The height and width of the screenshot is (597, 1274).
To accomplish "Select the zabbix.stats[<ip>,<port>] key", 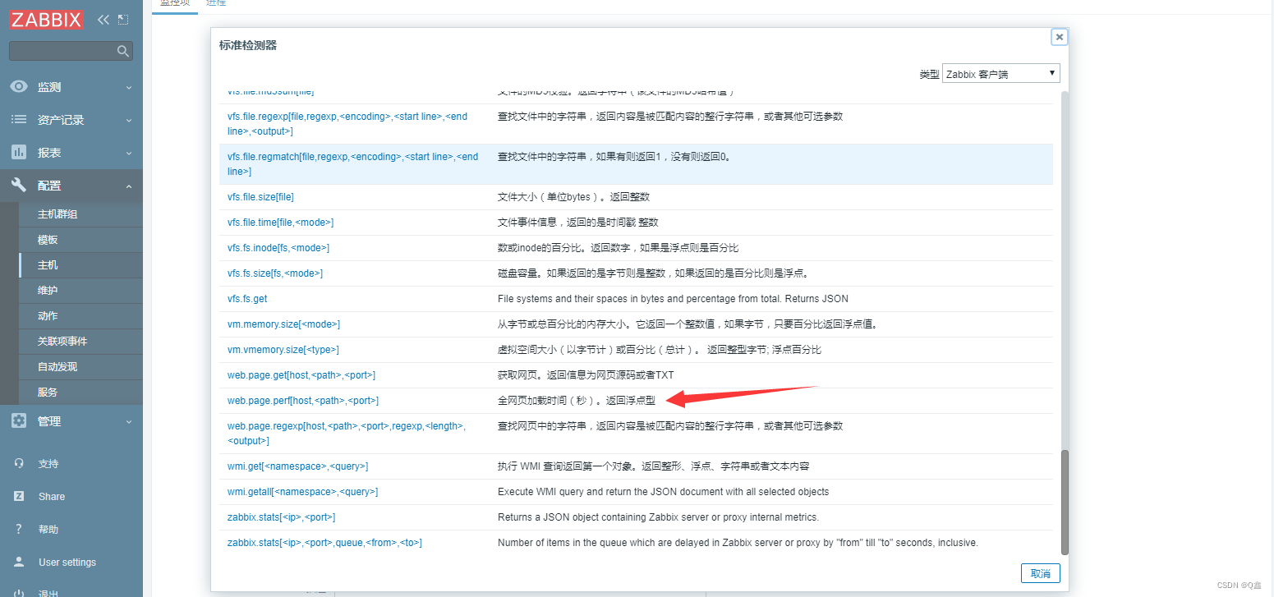I will pos(281,517).
